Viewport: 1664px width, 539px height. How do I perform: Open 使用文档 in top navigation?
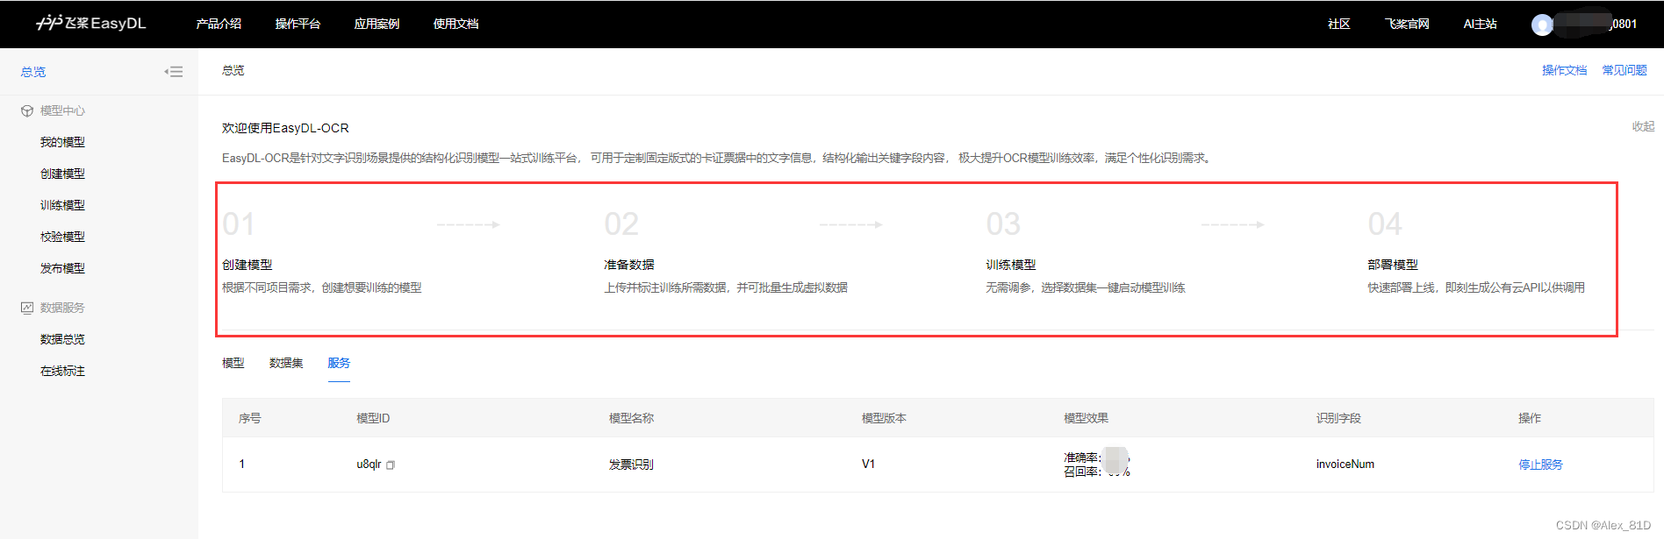click(x=455, y=24)
